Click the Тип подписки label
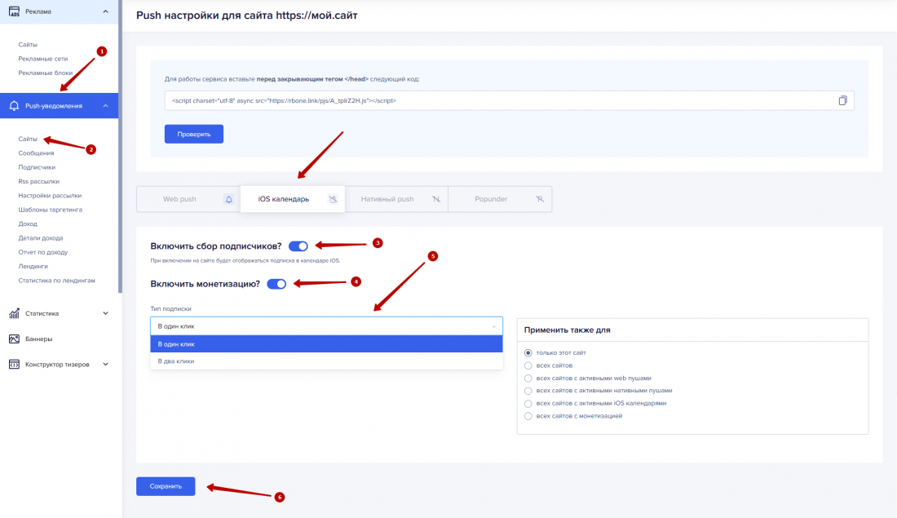The width and height of the screenshot is (897, 518). click(170, 309)
